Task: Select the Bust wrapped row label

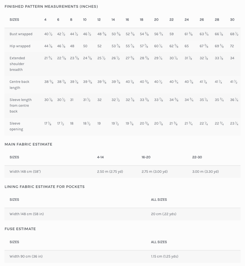Action: click(21, 34)
